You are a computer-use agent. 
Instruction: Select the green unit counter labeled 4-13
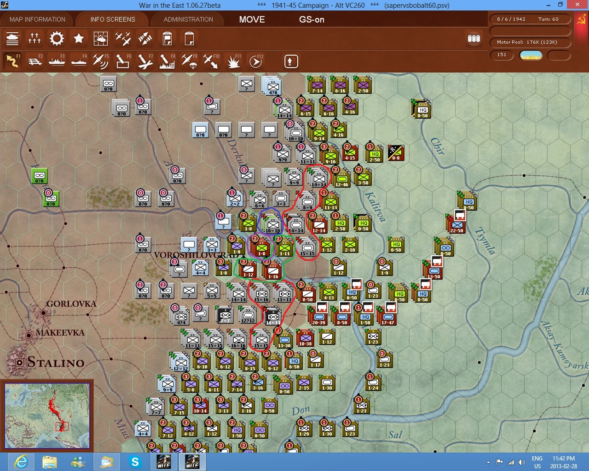point(329,292)
